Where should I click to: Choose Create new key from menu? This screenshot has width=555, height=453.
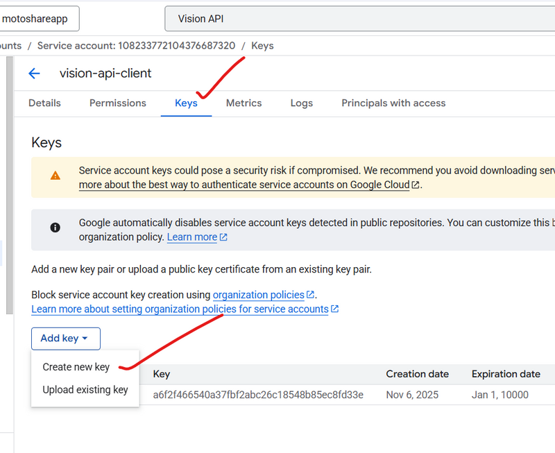pyautogui.click(x=76, y=367)
